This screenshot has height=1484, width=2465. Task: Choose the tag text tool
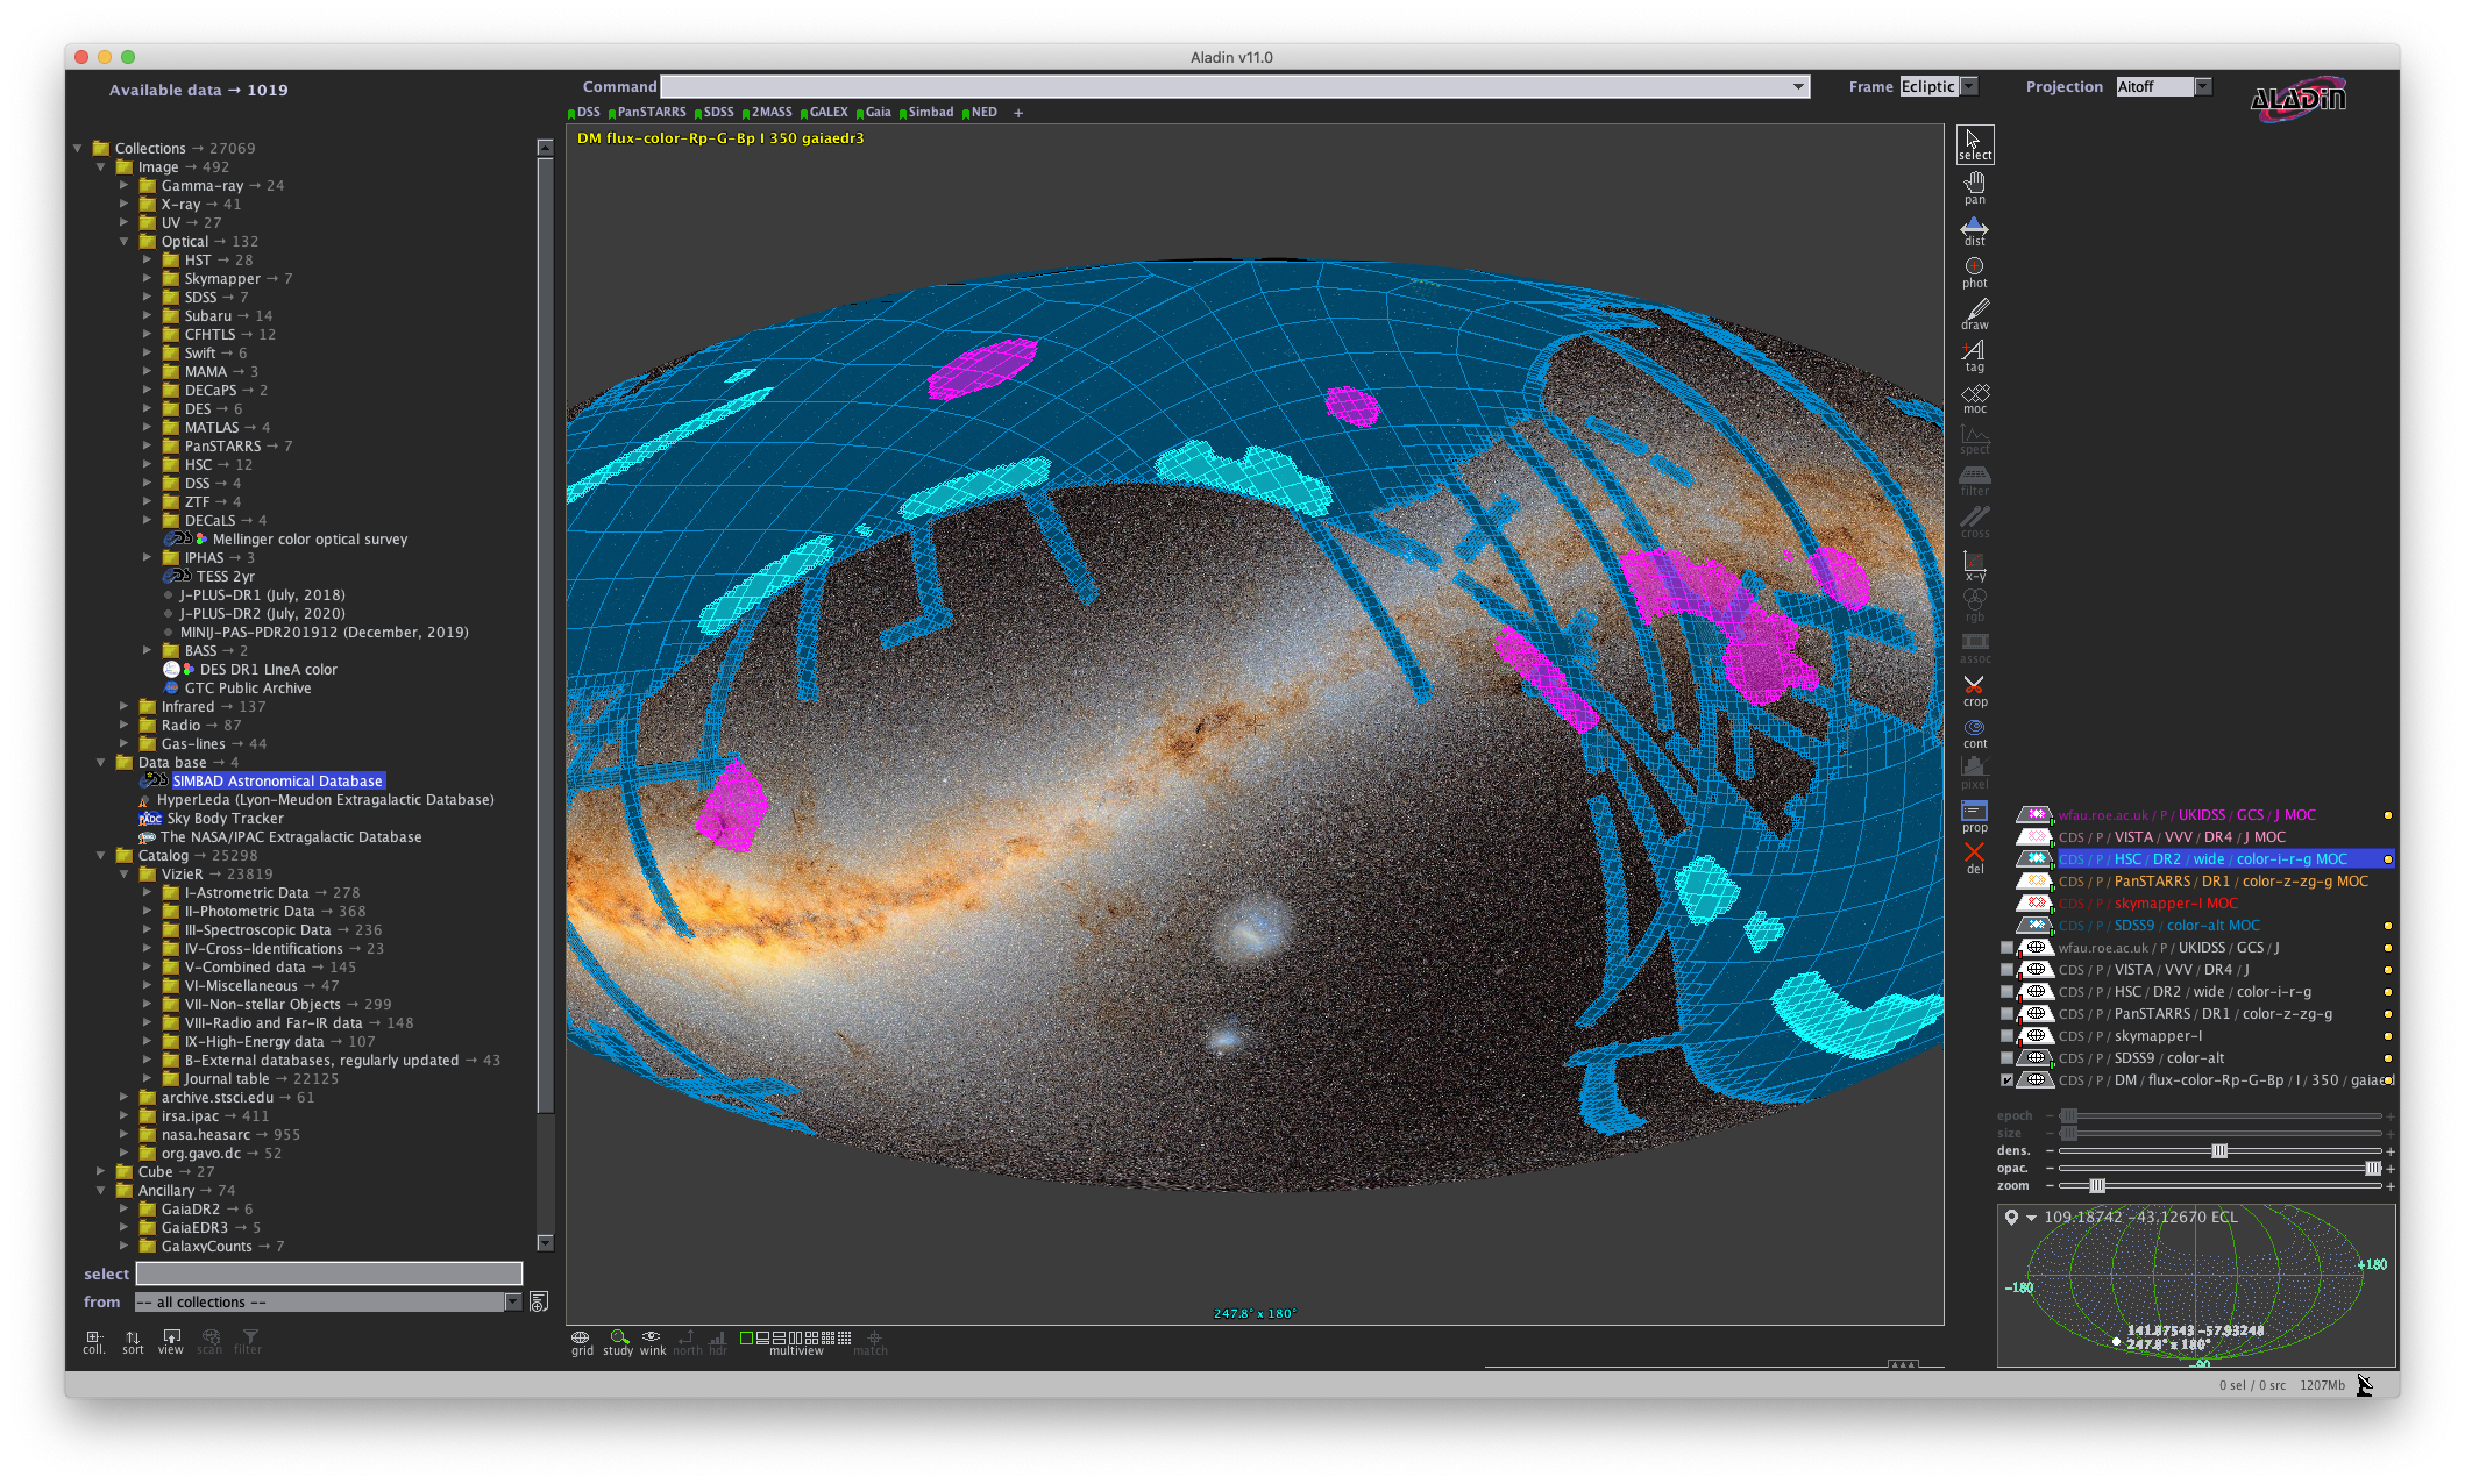point(1975,356)
